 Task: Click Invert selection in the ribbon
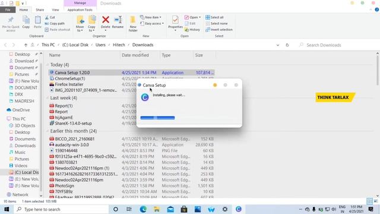pyautogui.click(x=219, y=30)
